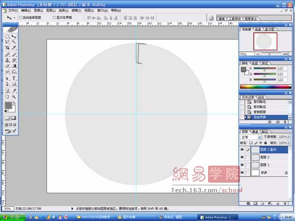
Task: Click the delete layer trash icon
Action: click(285, 203)
